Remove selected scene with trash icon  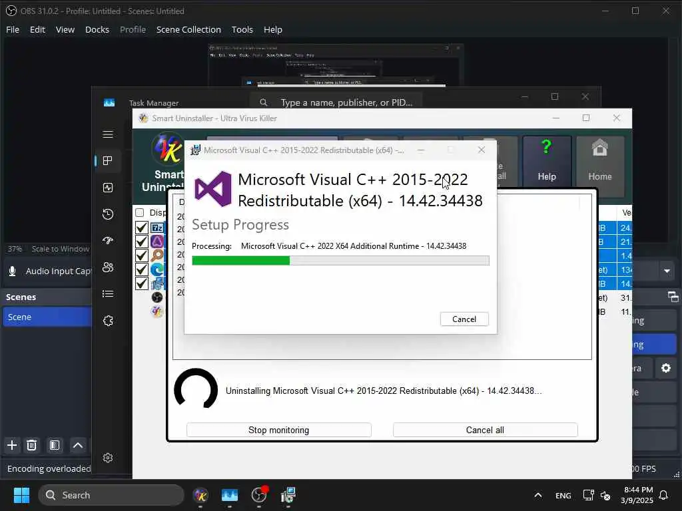coord(32,445)
